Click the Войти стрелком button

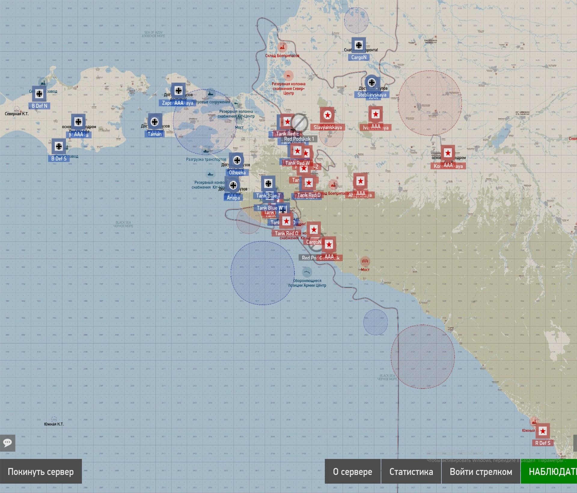[481, 471]
